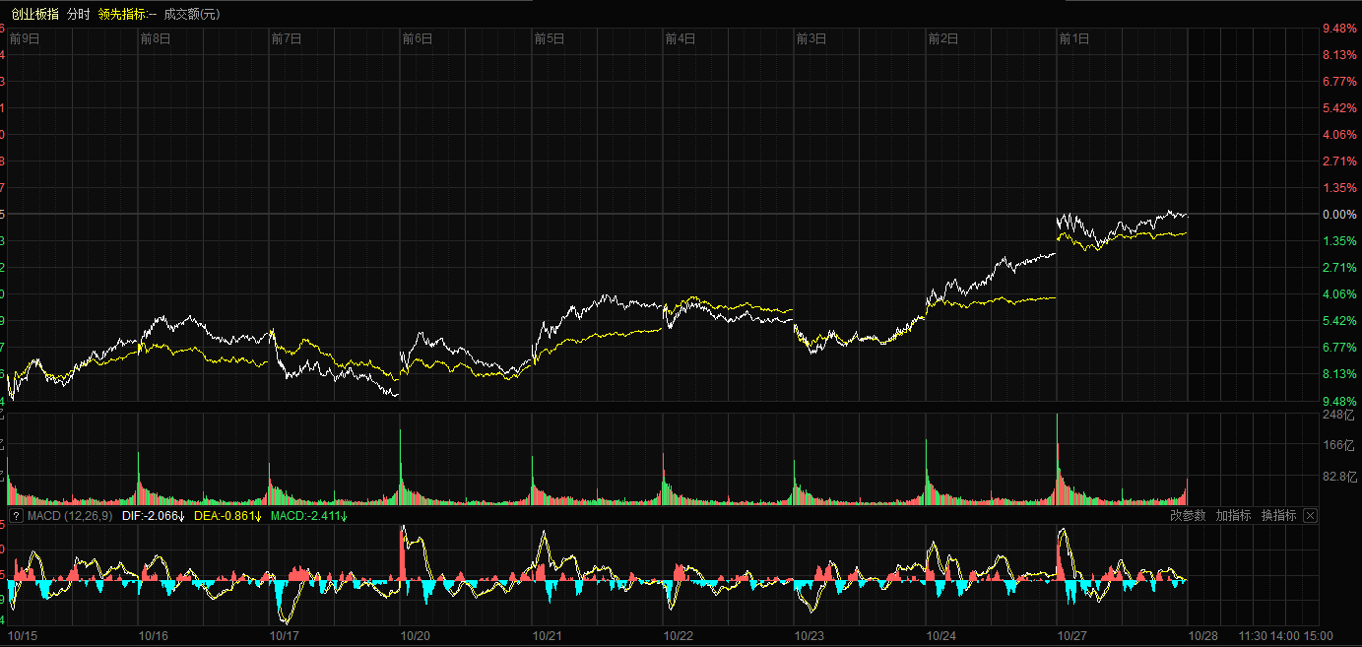Screen dimensions: 1362x647
Task: Click the DEA value readout
Action: [x=228, y=515]
